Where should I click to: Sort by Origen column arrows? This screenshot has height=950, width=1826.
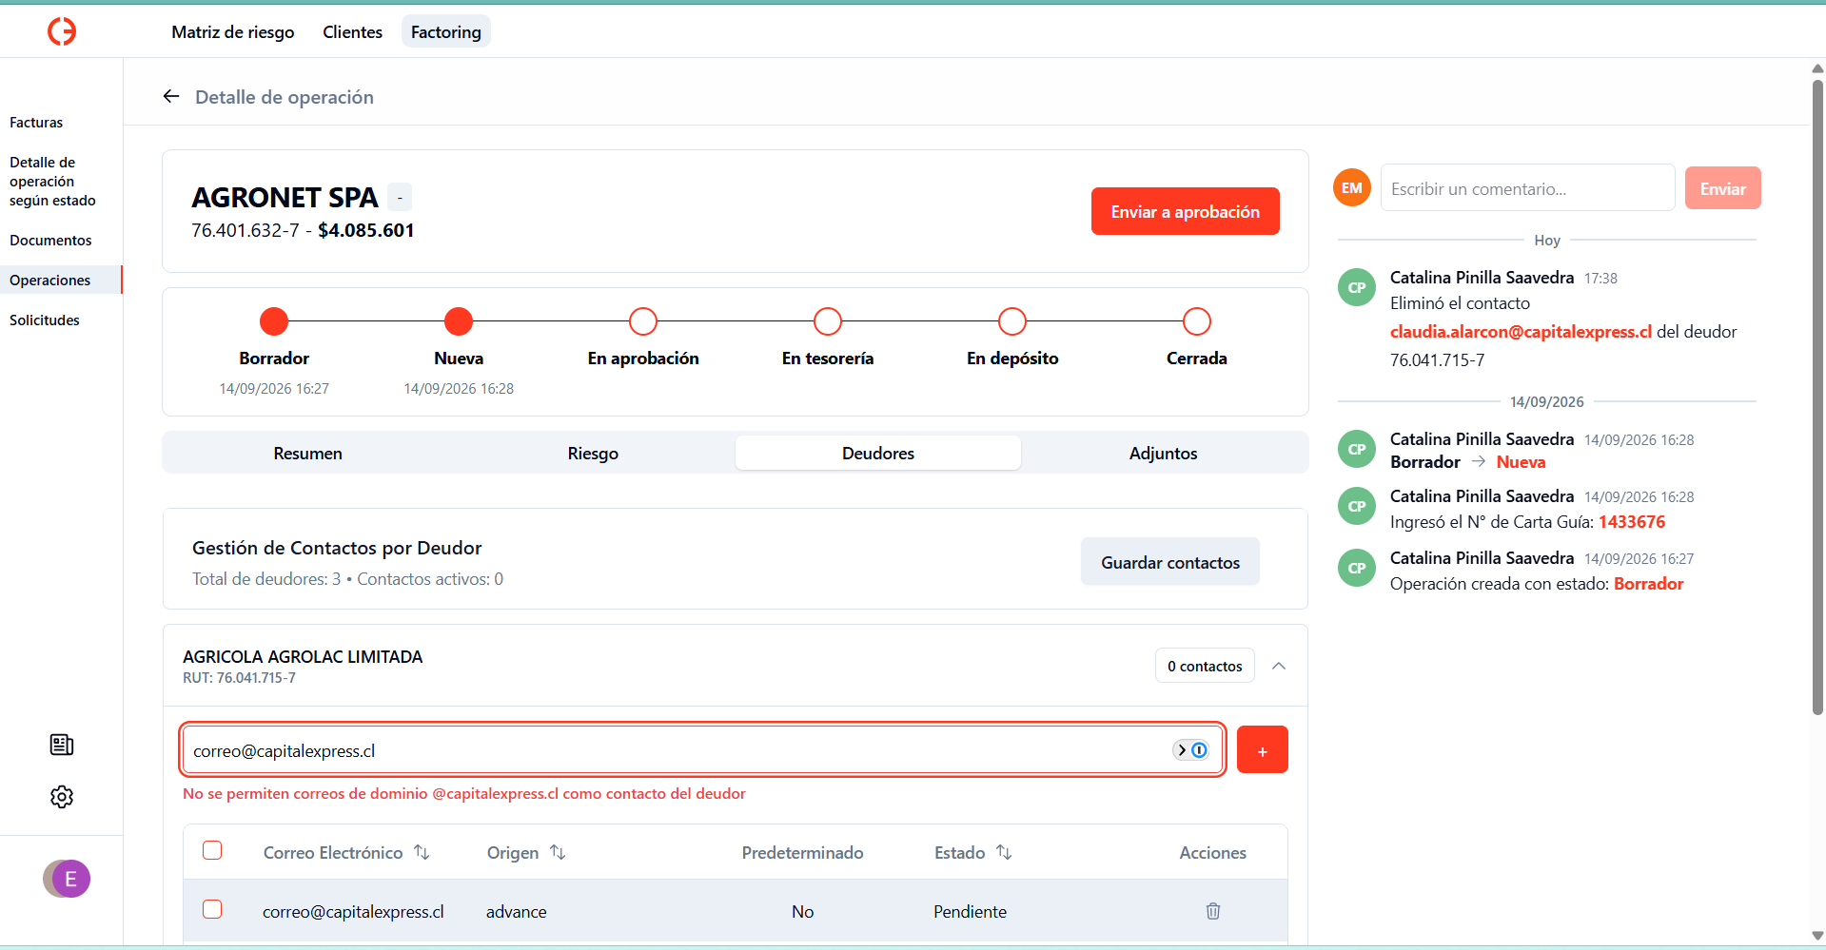(x=558, y=853)
